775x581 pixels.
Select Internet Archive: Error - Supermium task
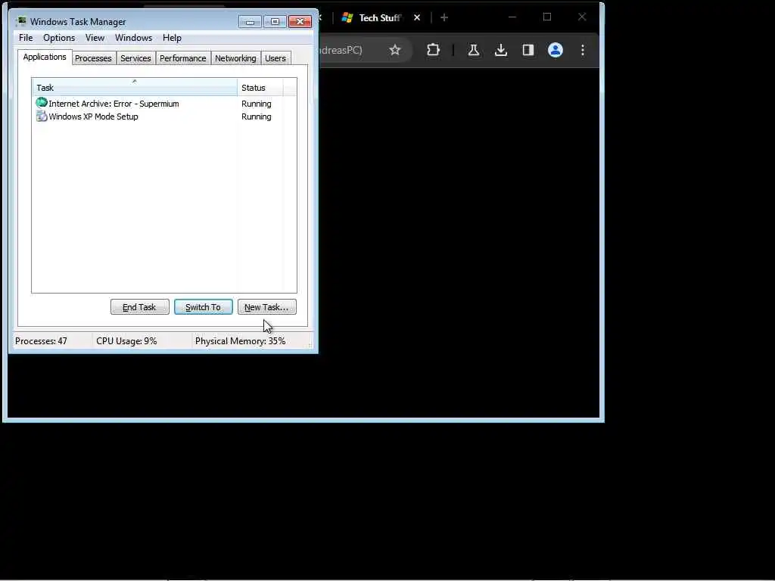coord(114,104)
